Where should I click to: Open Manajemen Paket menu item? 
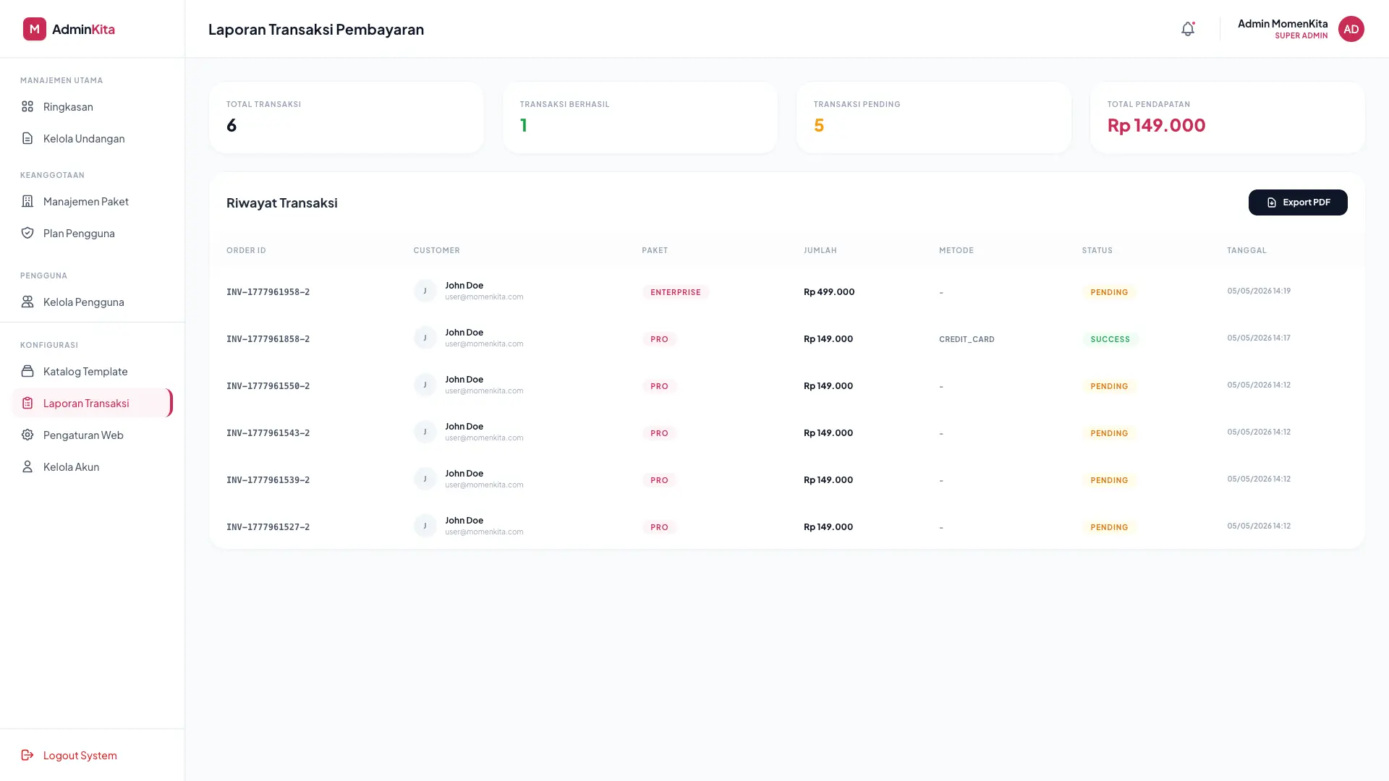[x=92, y=201]
